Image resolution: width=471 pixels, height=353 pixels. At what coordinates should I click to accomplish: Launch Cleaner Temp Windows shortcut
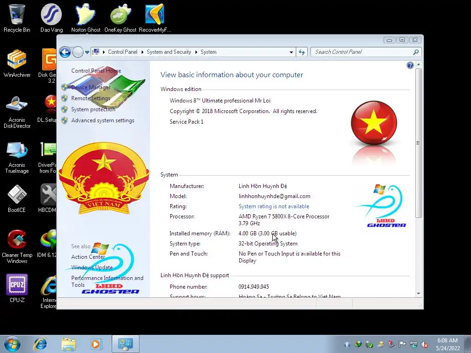click(17, 247)
